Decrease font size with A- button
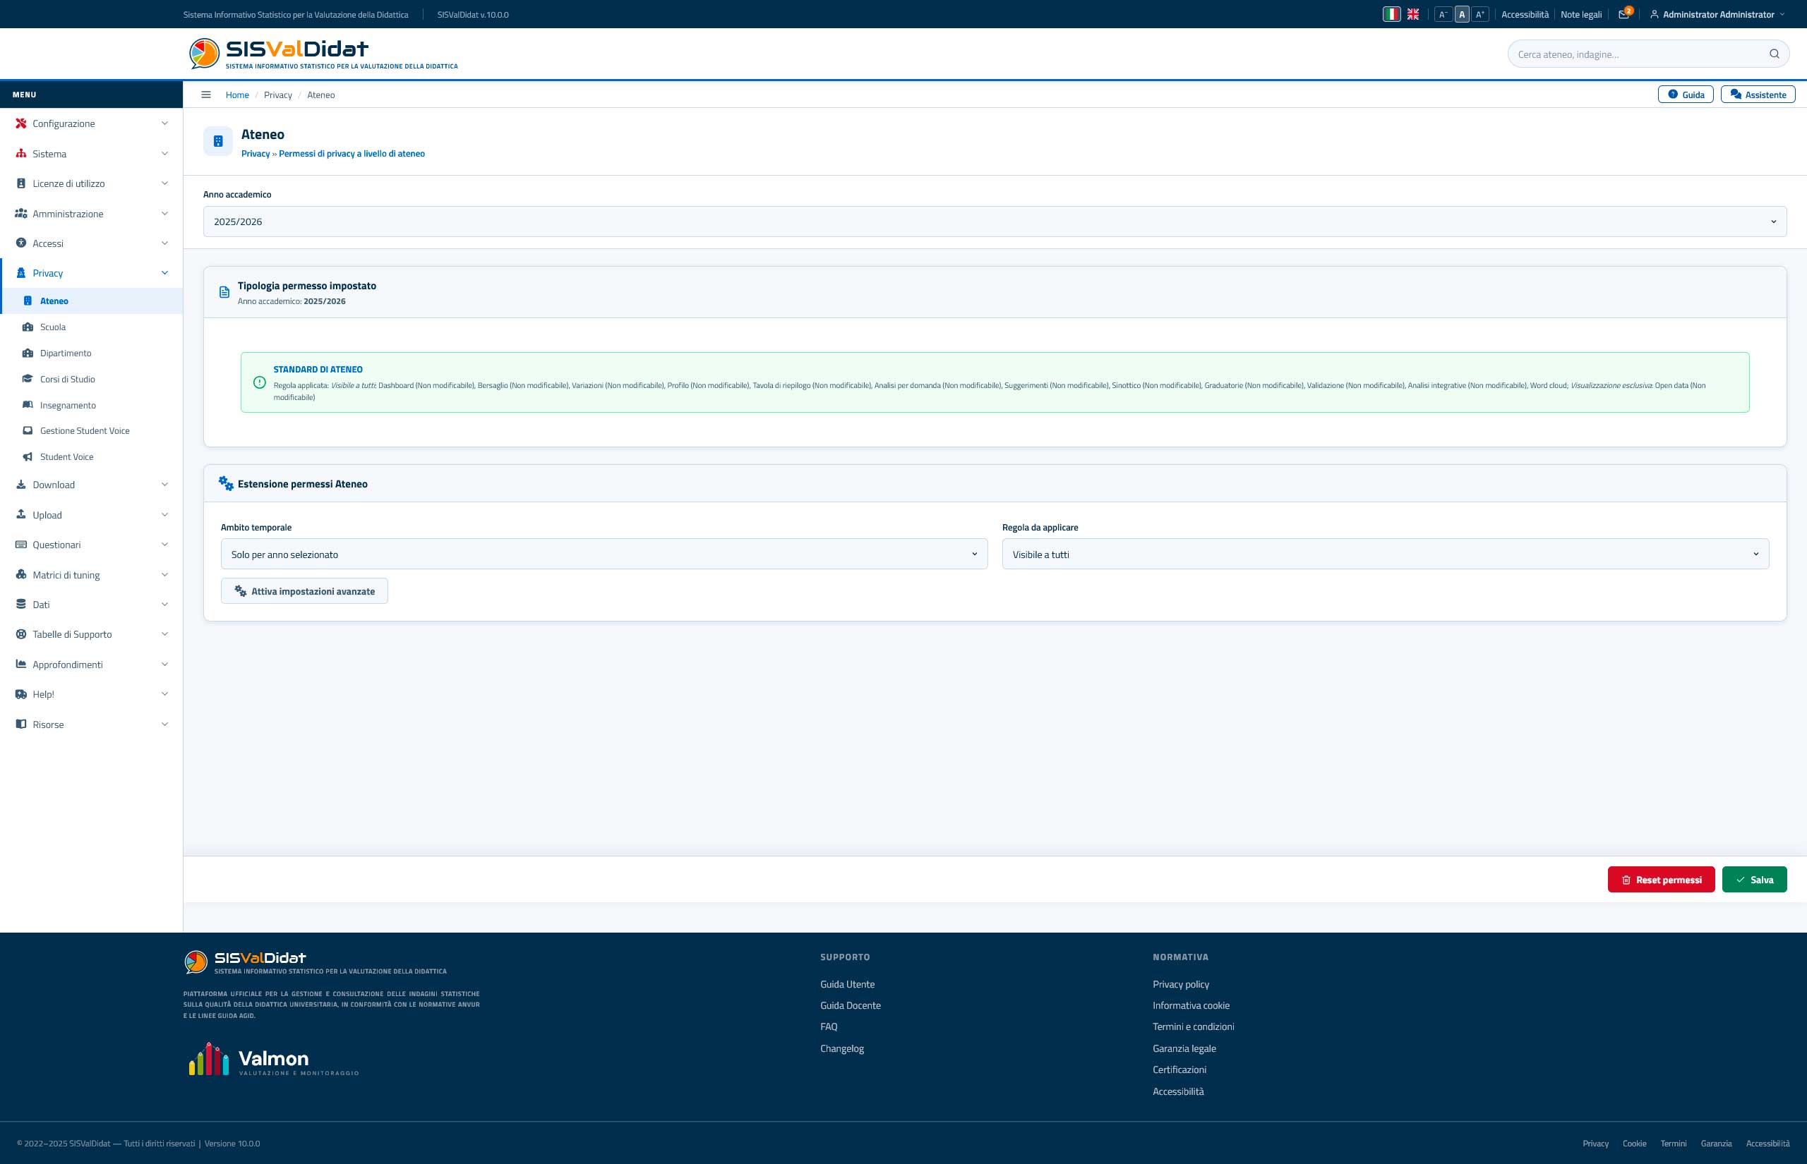This screenshot has width=1807, height=1164. 1443,14
